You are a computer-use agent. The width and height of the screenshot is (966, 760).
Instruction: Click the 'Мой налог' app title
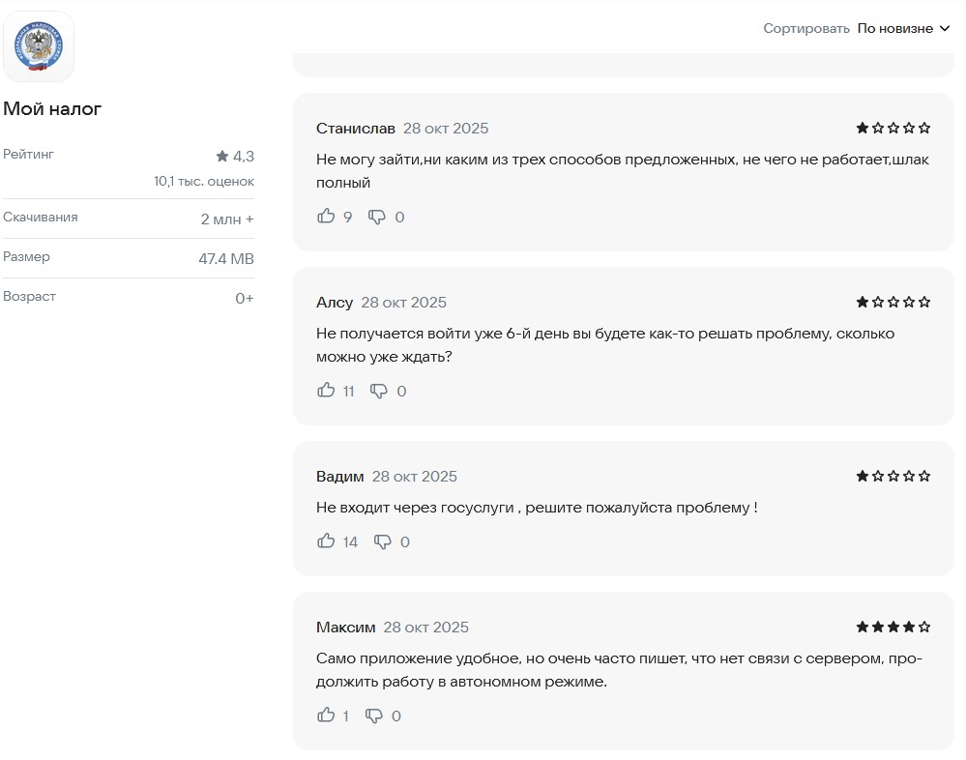point(52,109)
